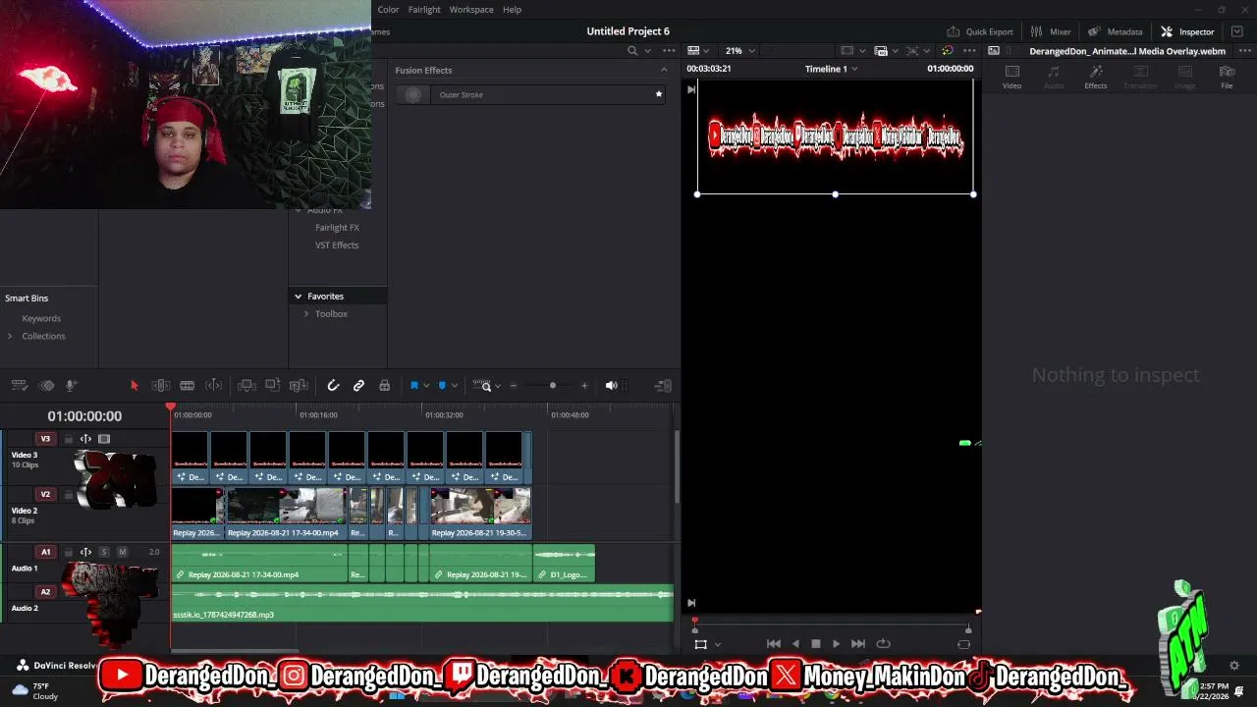Open the Mixer panel
Image resolution: width=1257 pixels, height=707 pixels.
1050,31
